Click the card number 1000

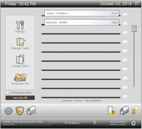[x=114, y=23]
